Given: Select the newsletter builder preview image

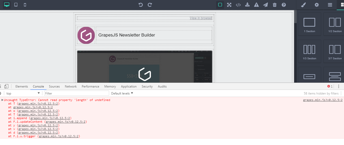Looking at the screenshot, I should (145, 67).
